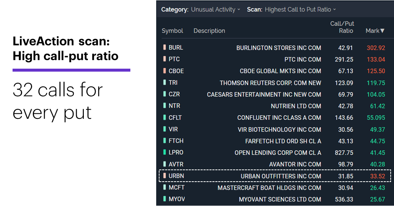
Task: Select the AVTR symbol
Action: click(x=176, y=164)
